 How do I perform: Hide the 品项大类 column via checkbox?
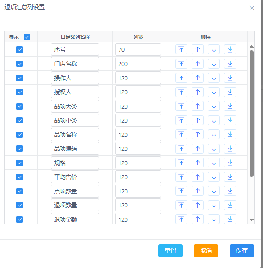(x=19, y=106)
